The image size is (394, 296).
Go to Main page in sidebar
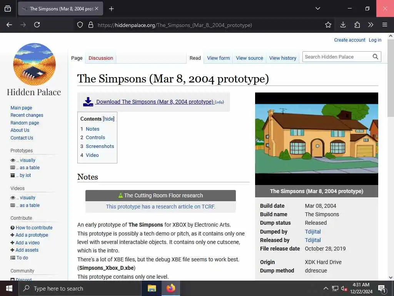pos(21,108)
